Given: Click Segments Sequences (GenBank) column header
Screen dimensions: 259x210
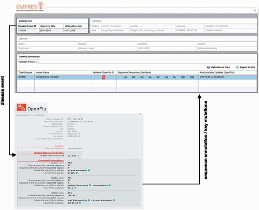Looking at the screenshot, I should pyautogui.click(x=158, y=72).
